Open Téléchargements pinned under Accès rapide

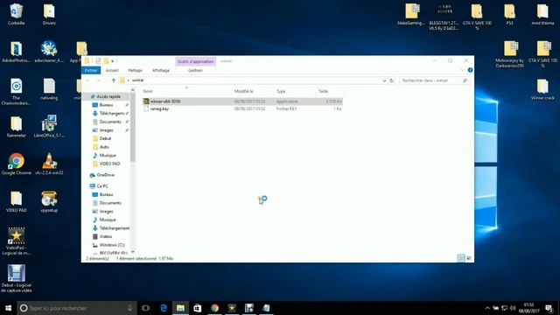coord(111,113)
